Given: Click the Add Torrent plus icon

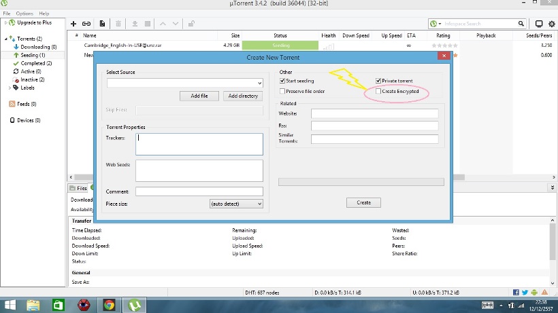Looking at the screenshot, I should point(73,24).
